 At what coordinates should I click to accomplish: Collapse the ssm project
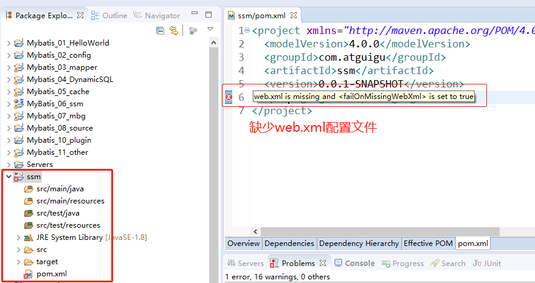9,177
